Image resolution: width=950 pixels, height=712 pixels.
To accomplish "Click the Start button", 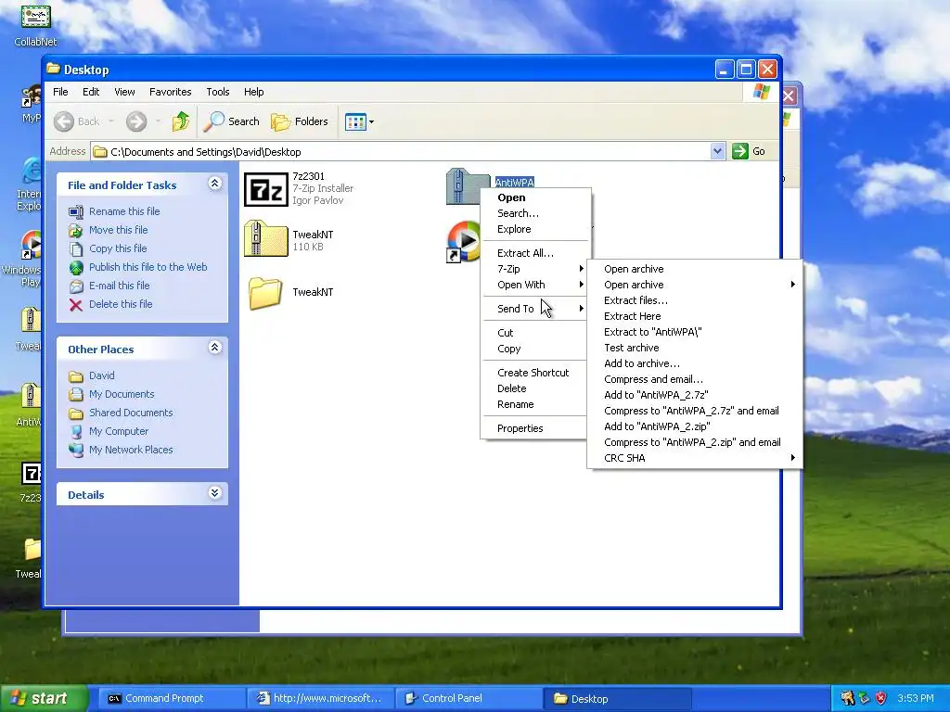I will pyautogui.click(x=44, y=698).
